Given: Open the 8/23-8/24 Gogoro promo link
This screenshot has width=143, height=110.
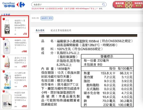Looking at the screenshot, I should coord(87,9).
